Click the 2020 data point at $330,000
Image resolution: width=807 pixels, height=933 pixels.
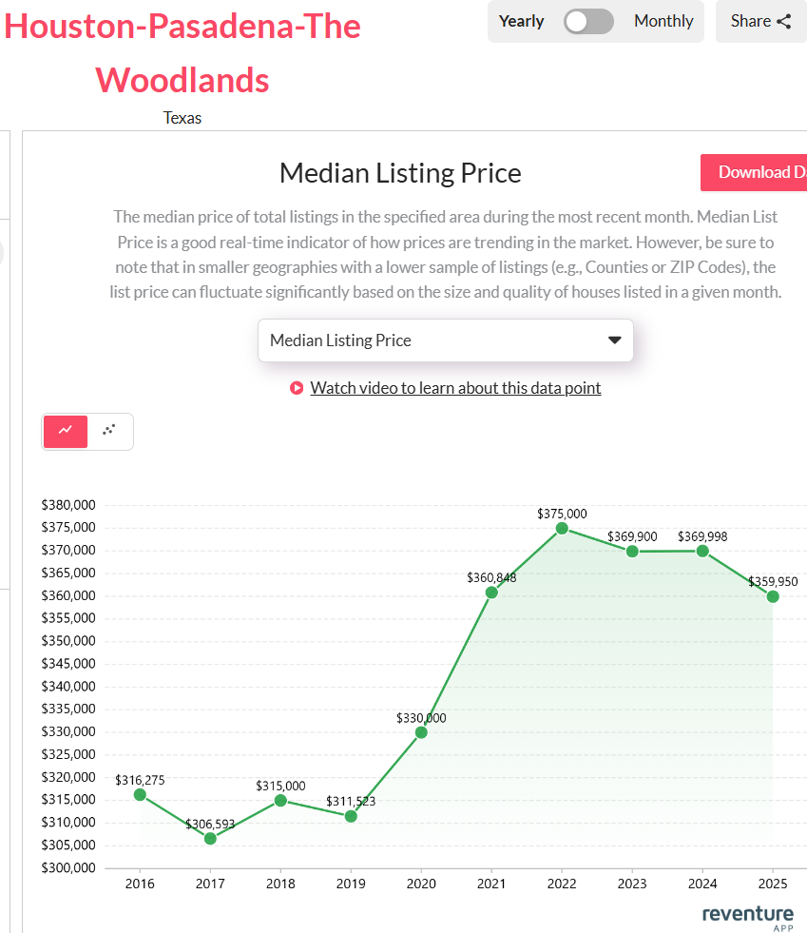tap(421, 731)
